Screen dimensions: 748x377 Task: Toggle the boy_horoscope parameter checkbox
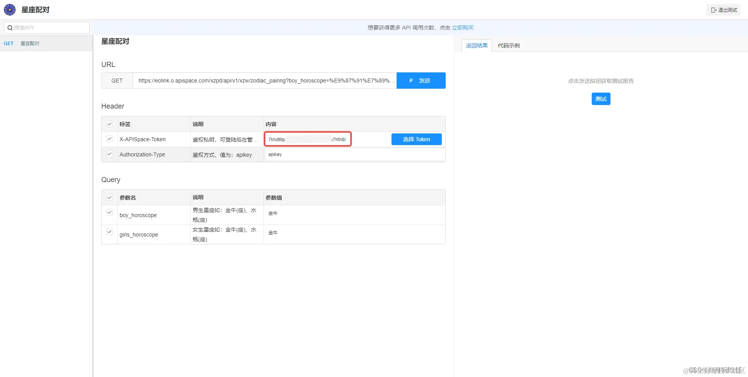109,212
